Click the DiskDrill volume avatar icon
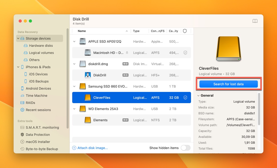Screen dimensions: 277x168 tap(88, 75)
